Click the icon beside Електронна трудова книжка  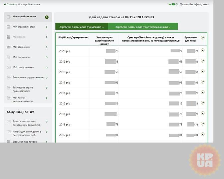(9, 78)
